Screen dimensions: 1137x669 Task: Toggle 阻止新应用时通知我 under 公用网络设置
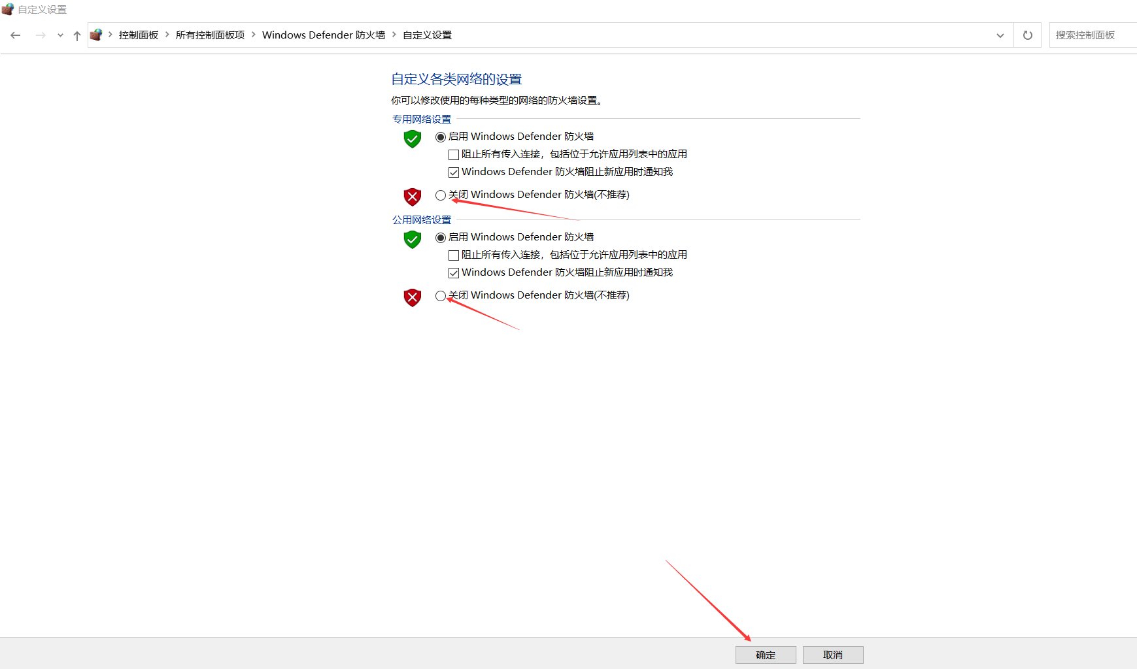click(x=454, y=273)
